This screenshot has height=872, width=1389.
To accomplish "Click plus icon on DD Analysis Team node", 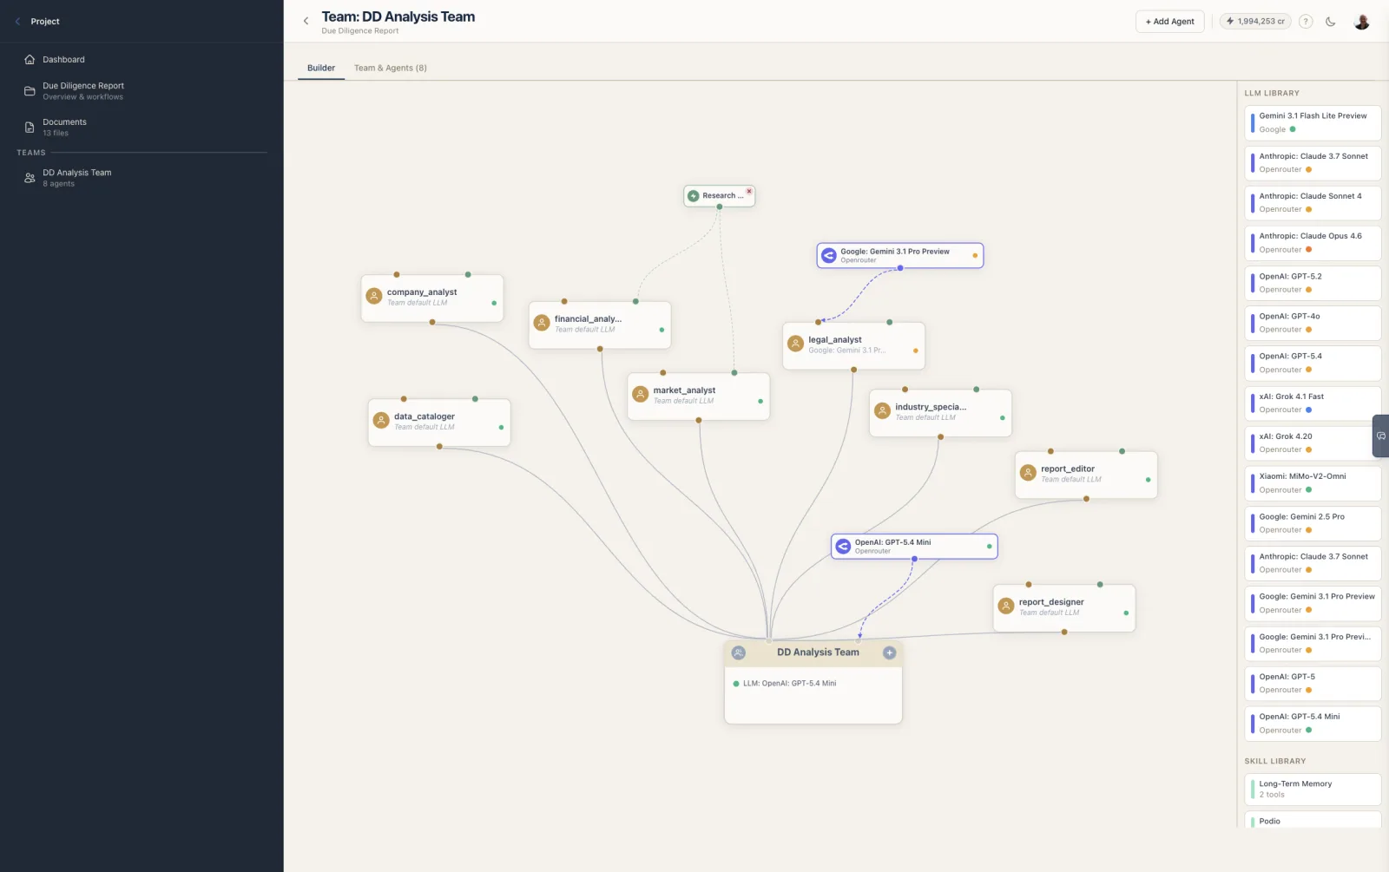I will (x=889, y=652).
